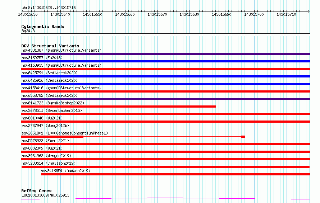The width and height of the screenshot is (320, 203).
Task: Select nsv6558782 (Sedlazeck2020) label
Action: click(50, 95)
